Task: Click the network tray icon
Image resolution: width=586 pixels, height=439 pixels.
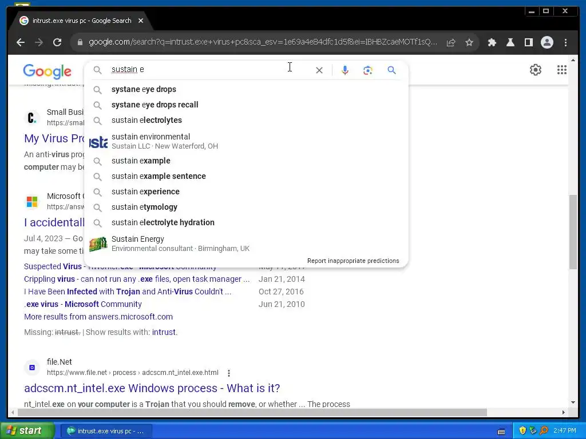Action: 533,430
